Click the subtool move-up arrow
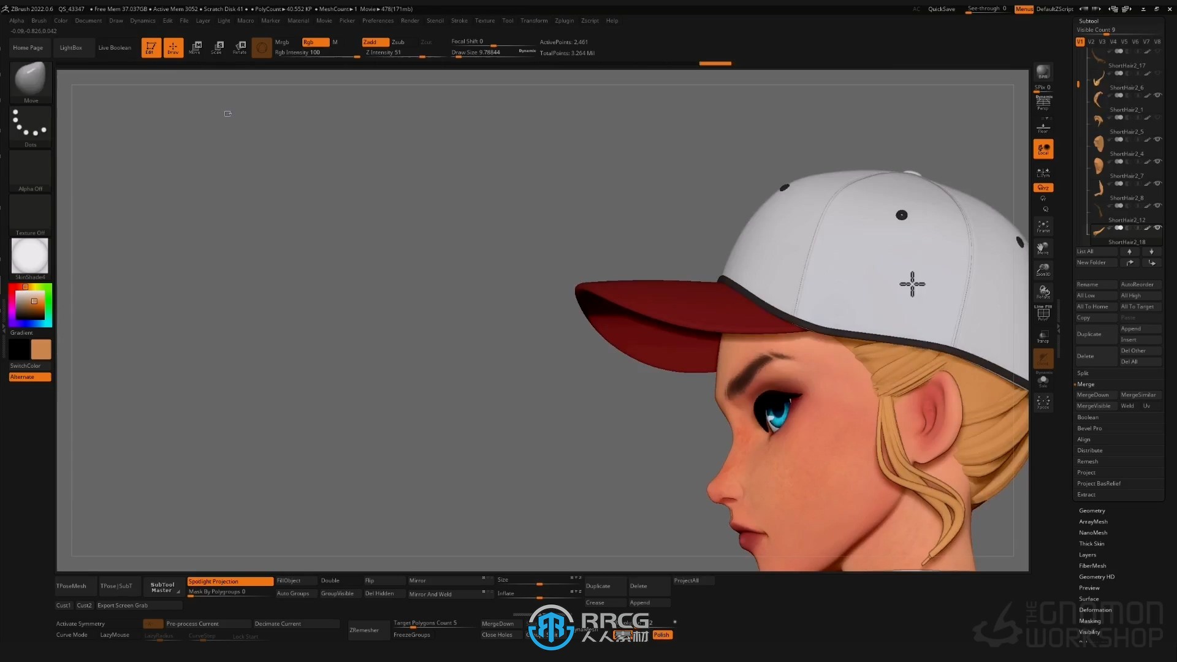 pyautogui.click(x=1129, y=251)
